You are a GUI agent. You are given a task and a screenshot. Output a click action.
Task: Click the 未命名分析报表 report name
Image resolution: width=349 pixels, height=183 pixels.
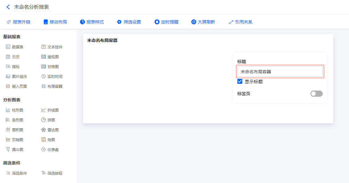[x=32, y=7]
